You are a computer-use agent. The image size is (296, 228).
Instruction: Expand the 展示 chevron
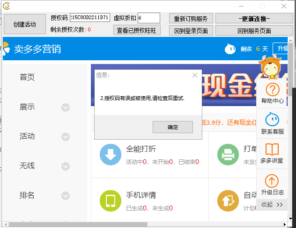tap(66, 107)
